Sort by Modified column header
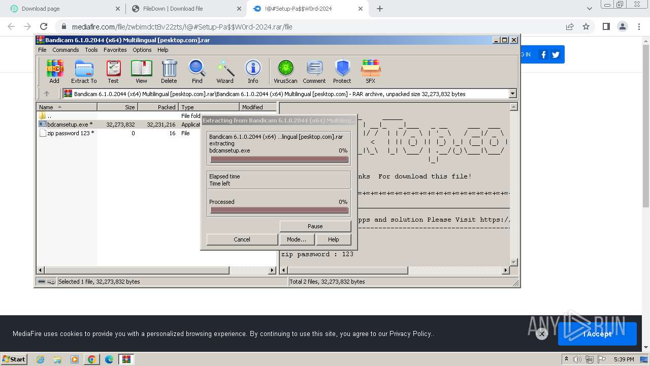 (257, 107)
